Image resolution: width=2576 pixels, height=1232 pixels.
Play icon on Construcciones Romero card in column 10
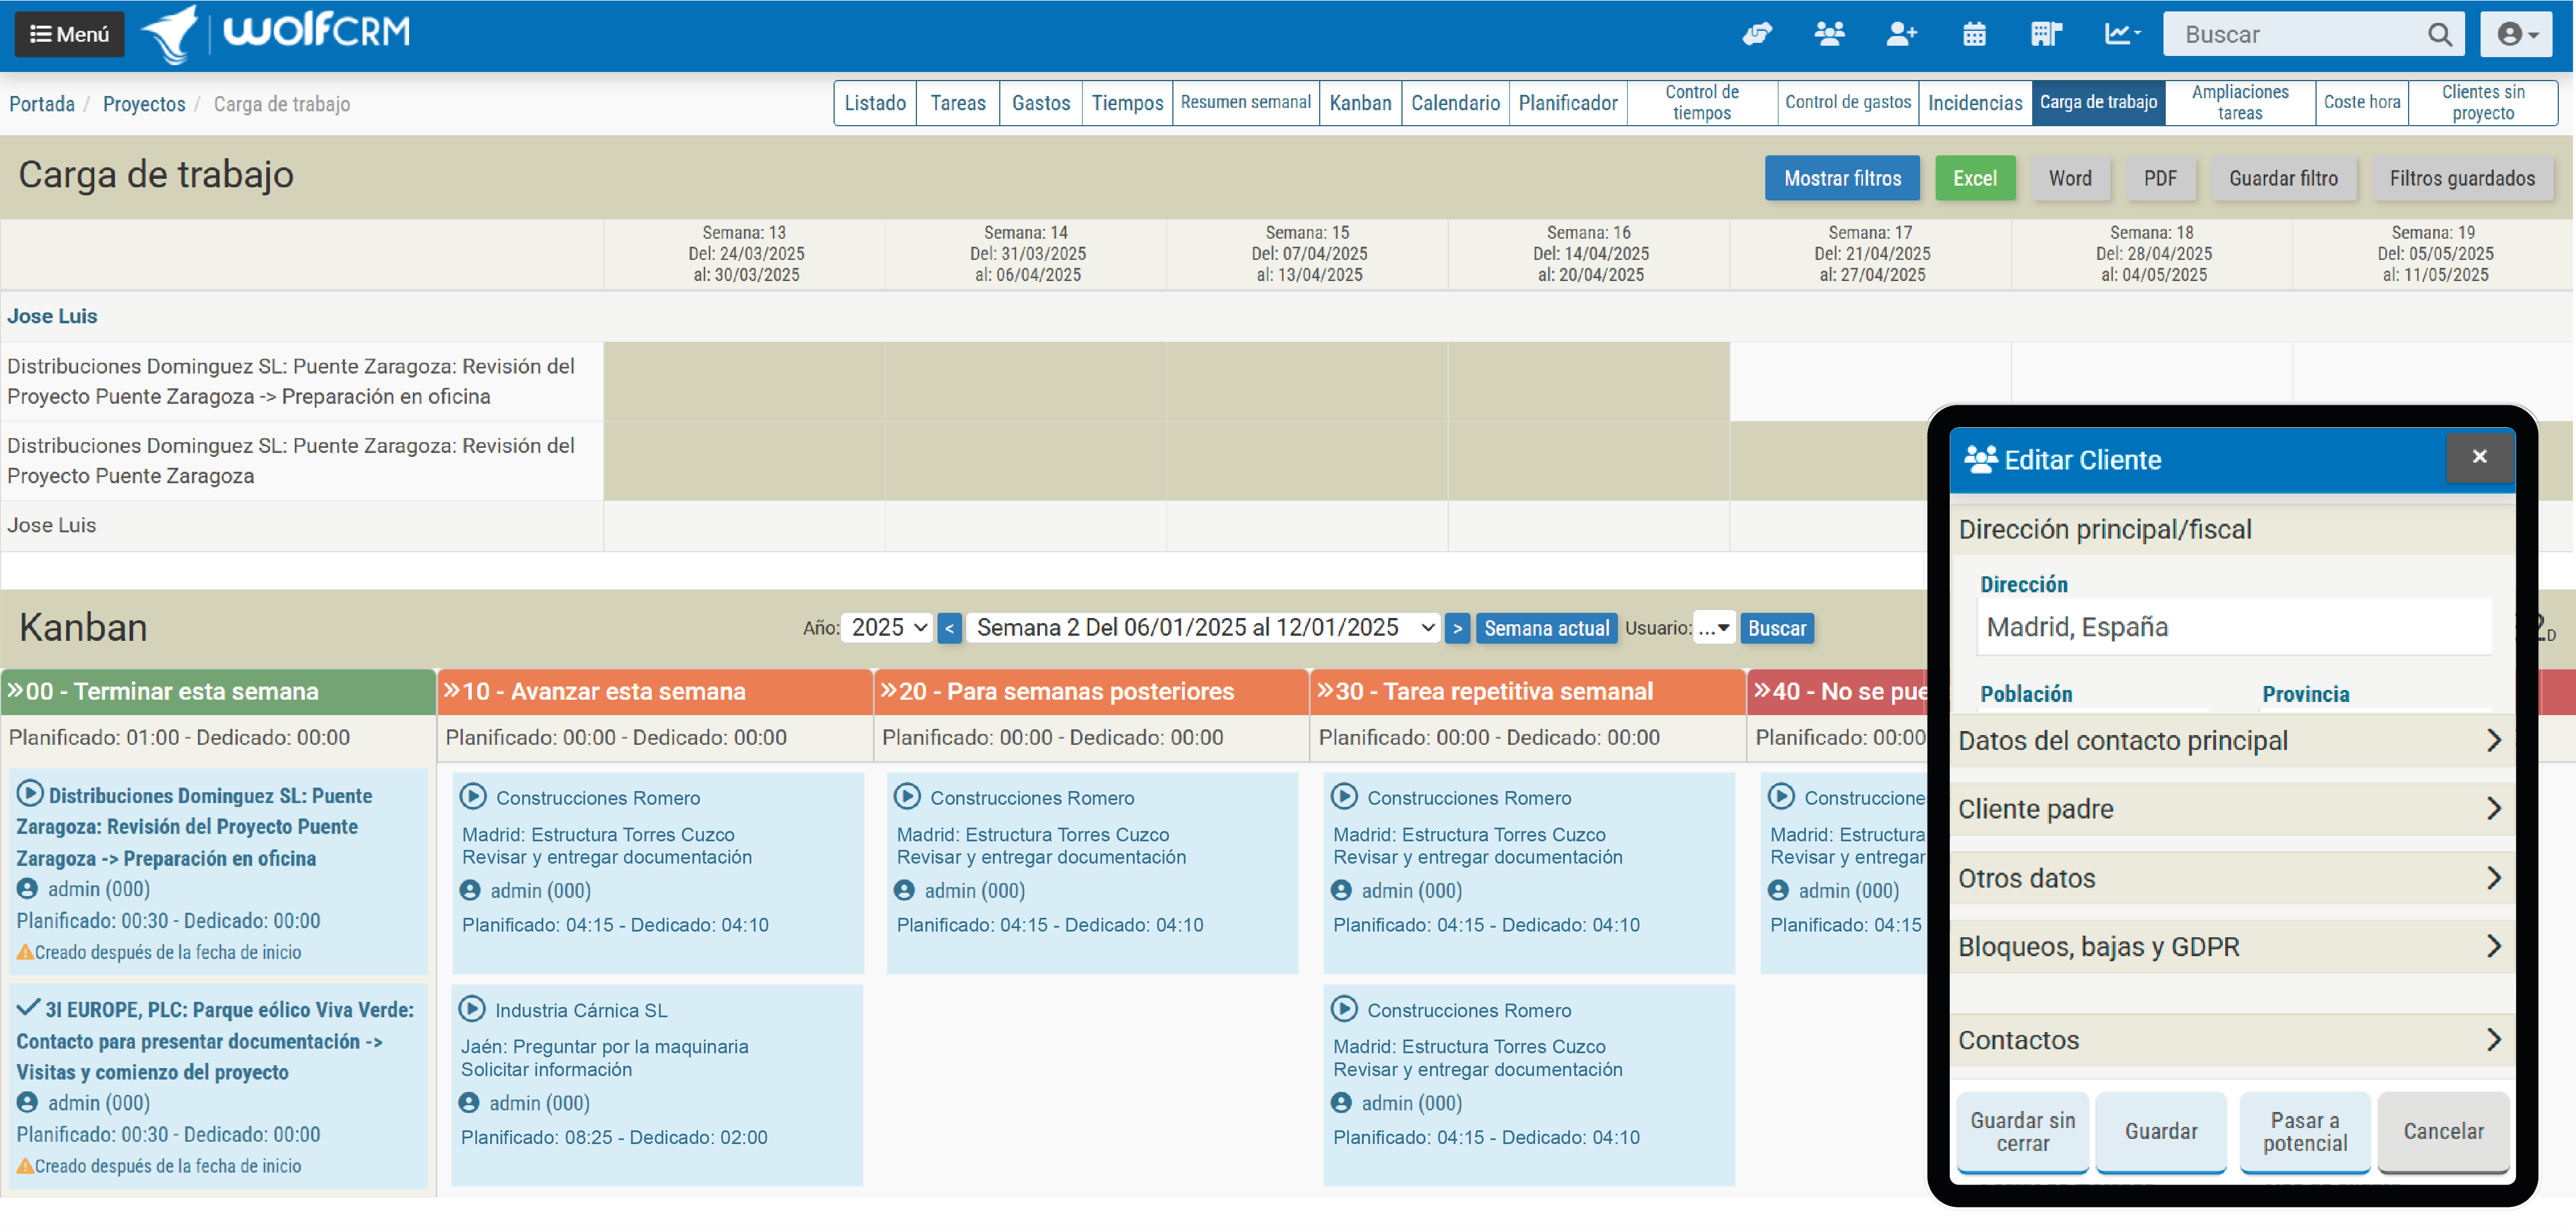tap(473, 797)
